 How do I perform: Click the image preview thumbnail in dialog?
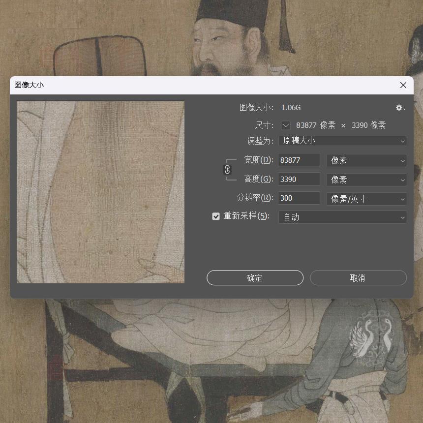coord(101,192)
